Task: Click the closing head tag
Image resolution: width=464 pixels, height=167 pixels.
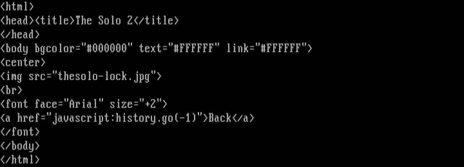Action: (x=20, y=34)
